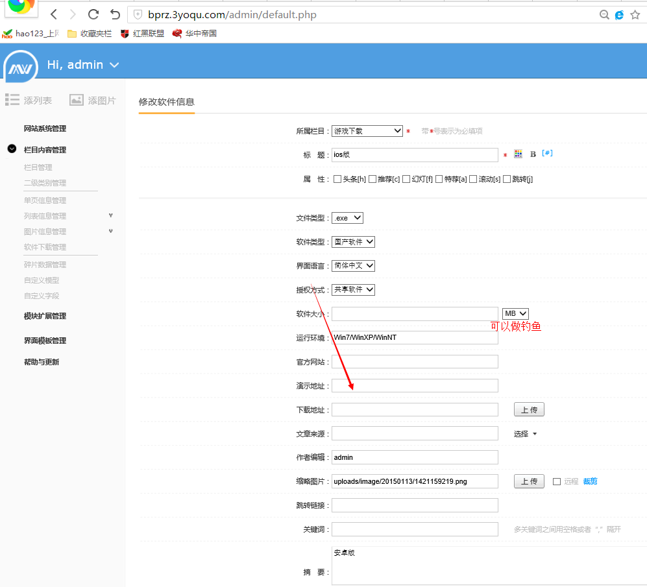The height and width of the screenshot is (587, 647).
Task: Open 碎片数据管理 in the sidebar
Action: pos(45,265)
